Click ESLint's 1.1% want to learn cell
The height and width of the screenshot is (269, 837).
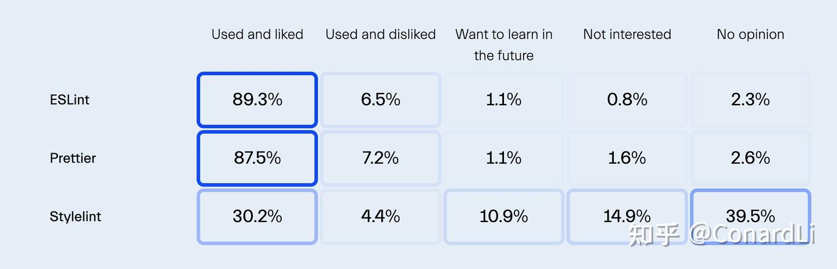504,100
